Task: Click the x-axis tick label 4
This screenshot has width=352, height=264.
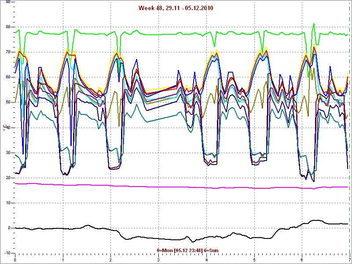Action: coord(206,260)
